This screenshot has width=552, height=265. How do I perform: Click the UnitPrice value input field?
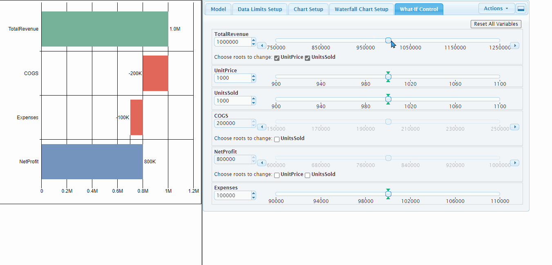point(232,78)
